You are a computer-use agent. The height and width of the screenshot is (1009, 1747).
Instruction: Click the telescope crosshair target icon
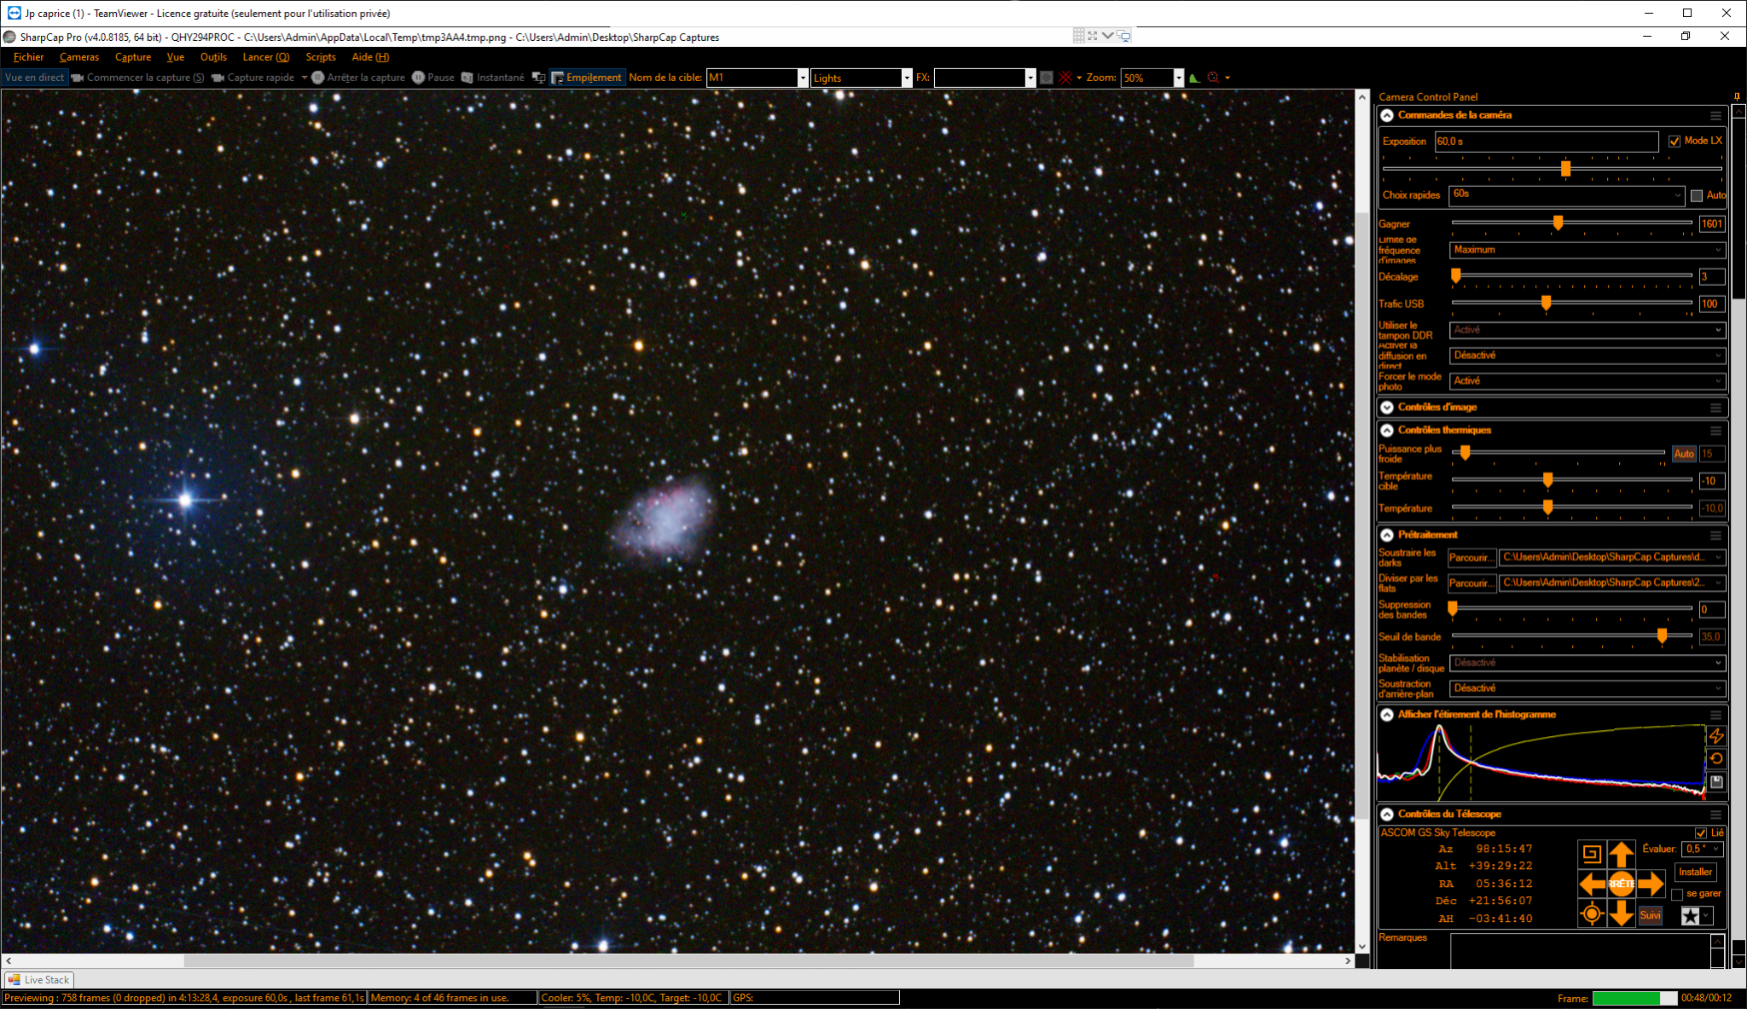tap(1592, 914)
